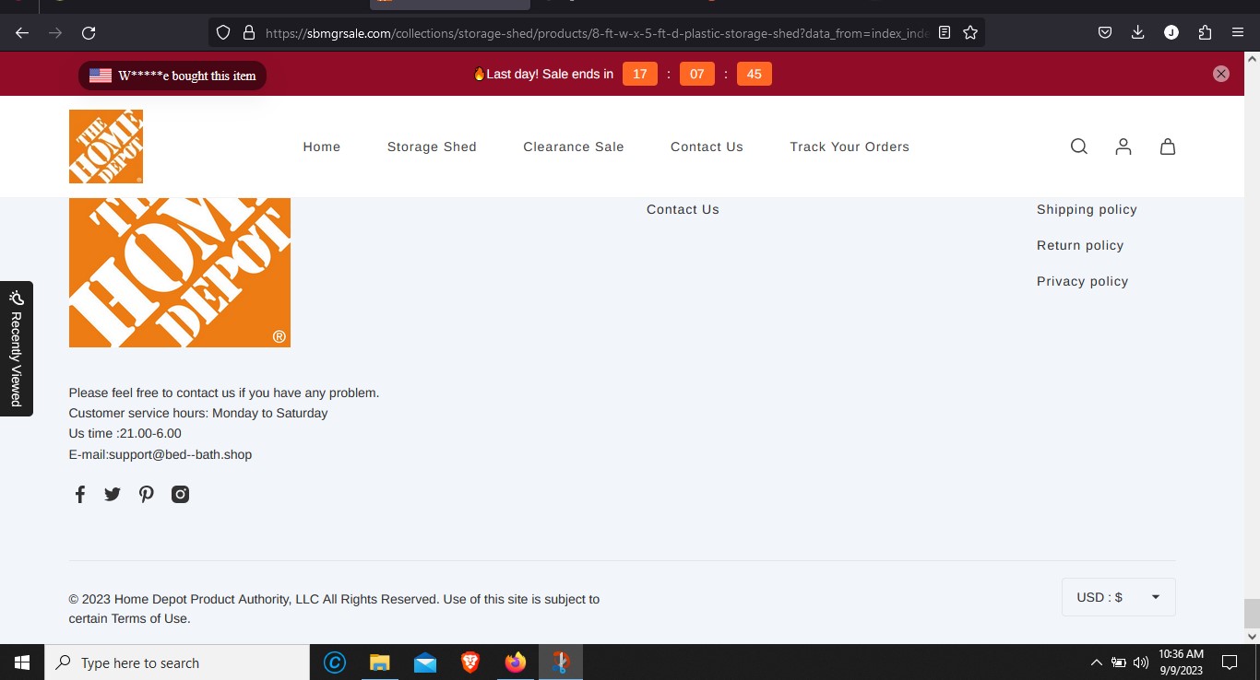Select Contact Us in the top navigation
This screenshot has width=1260, height=680.
707,147
